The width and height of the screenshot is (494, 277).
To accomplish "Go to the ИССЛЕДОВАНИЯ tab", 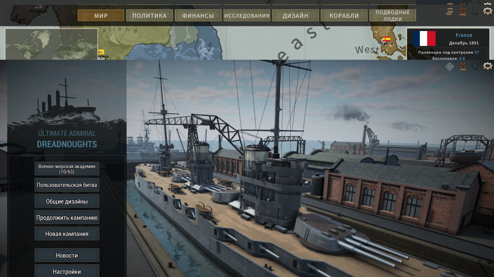I will 247,16.
